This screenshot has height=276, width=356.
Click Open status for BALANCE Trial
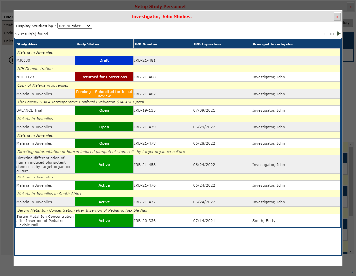point(104,110)
